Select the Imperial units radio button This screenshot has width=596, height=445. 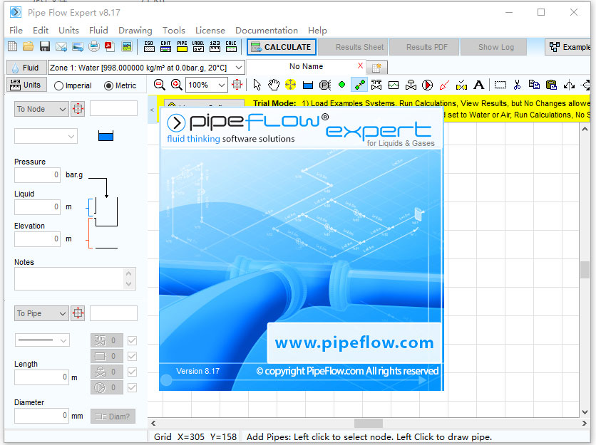[58, 86]
